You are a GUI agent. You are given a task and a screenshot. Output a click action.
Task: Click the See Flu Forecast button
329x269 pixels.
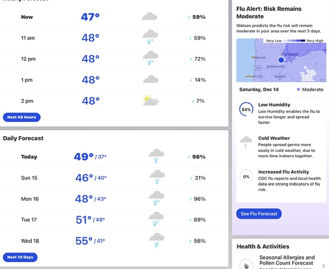coord(259,214)
